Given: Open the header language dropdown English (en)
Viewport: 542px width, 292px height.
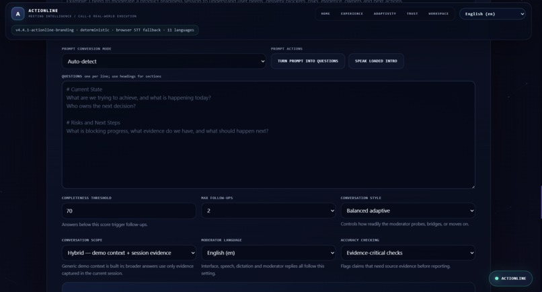Looking at the screenshot, I should [492, 14].
